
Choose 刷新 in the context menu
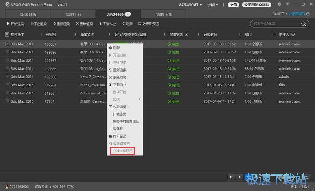(x=125, y=48)
